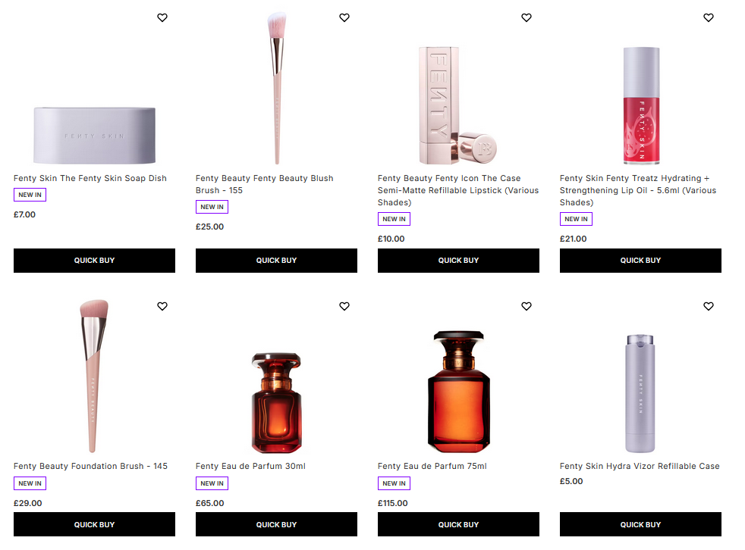
Task: Wishlist the Fenty Treatz Lip Oil
Action: coord(709,17)
